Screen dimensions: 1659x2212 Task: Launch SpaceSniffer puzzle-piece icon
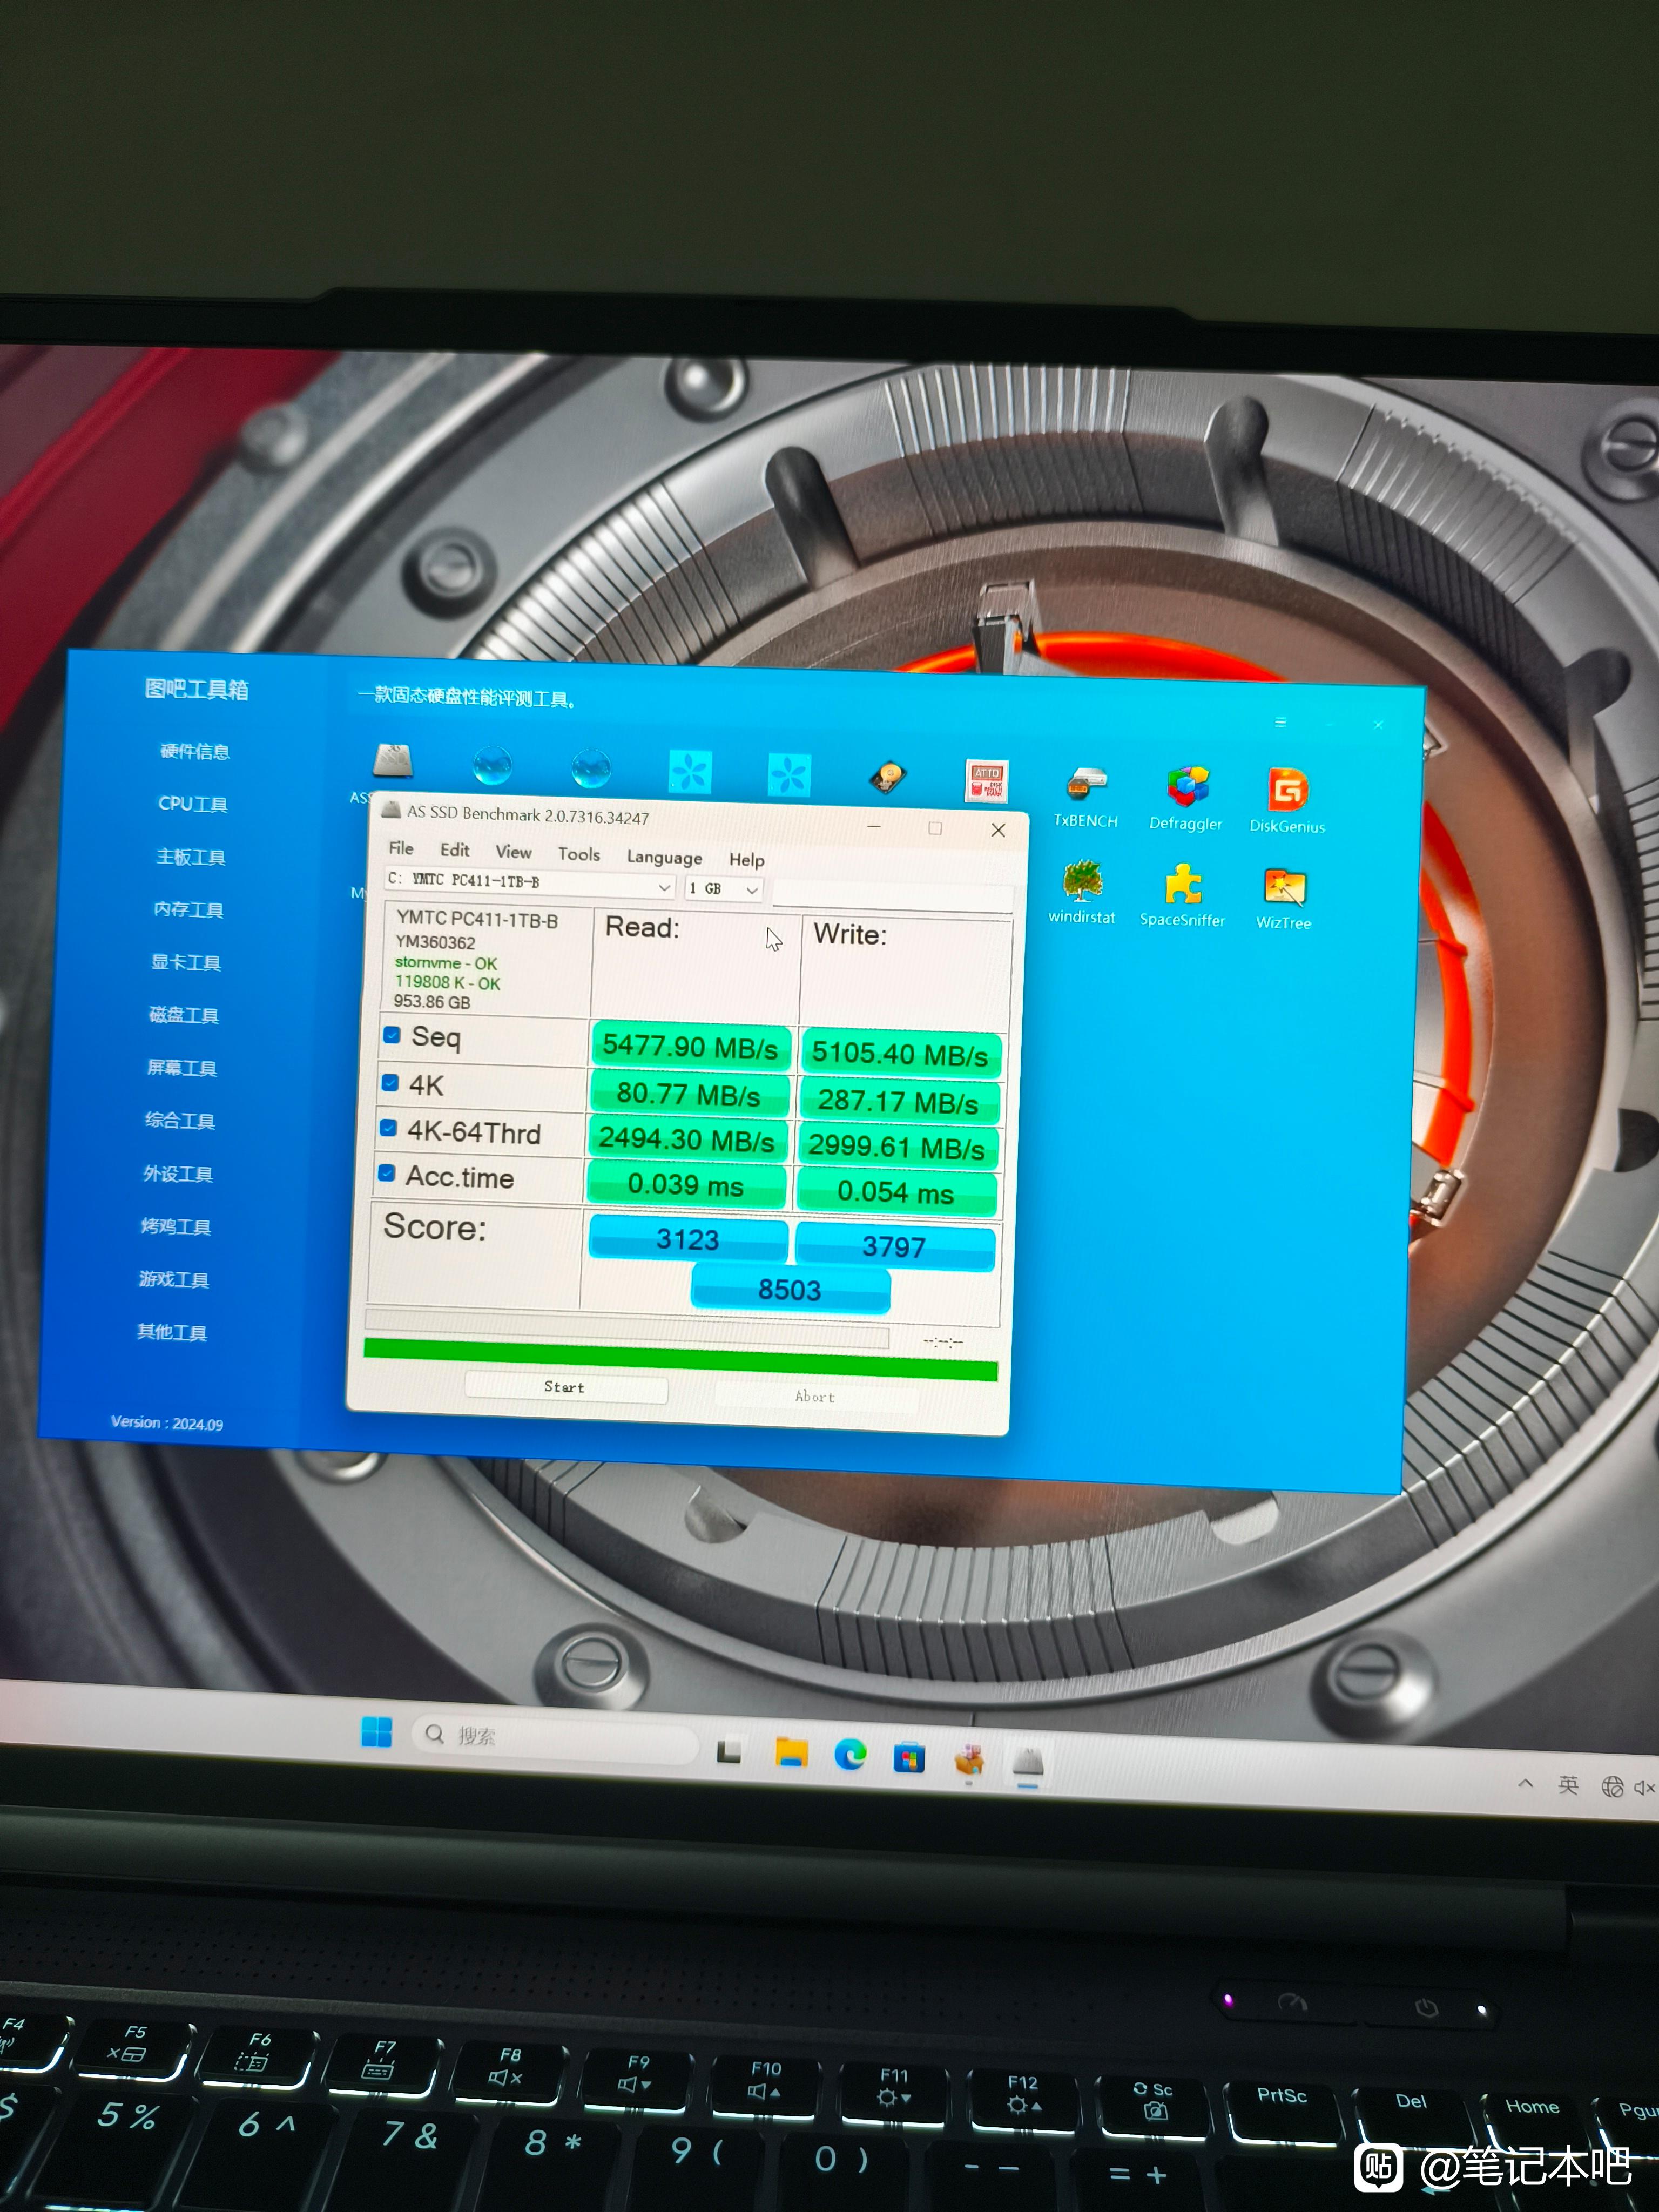(1182, 895)
